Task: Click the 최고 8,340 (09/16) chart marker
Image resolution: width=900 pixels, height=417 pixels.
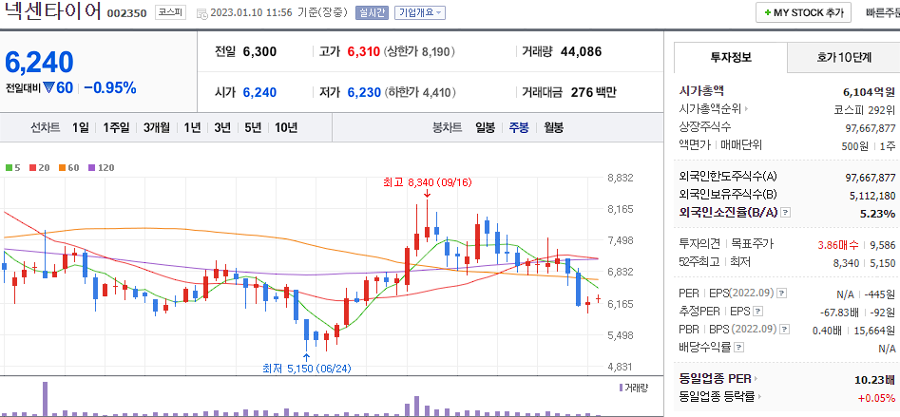Action: pos(427,182)
